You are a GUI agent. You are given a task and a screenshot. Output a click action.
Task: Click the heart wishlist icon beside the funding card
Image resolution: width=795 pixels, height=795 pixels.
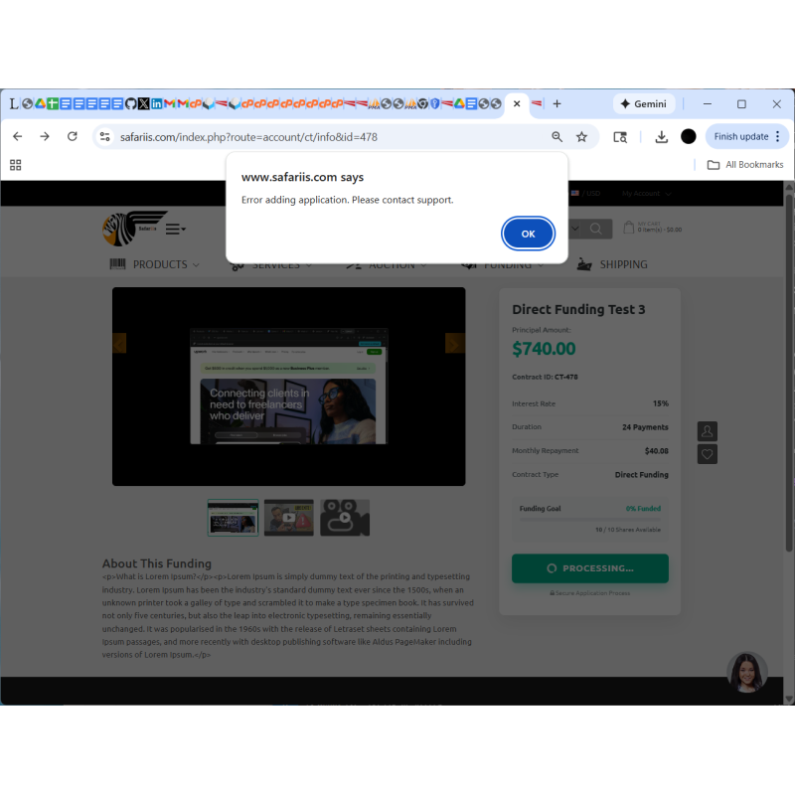tap(707, 454)
